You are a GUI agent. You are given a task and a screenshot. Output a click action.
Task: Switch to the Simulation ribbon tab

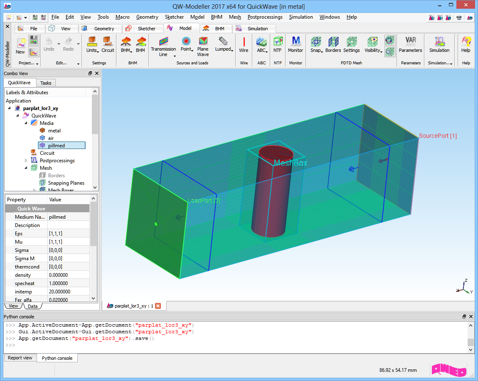pyautogui.click(x=254, y=28)
